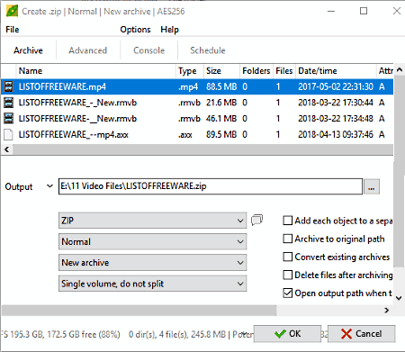Click the .axx type cell

(185, 135)
